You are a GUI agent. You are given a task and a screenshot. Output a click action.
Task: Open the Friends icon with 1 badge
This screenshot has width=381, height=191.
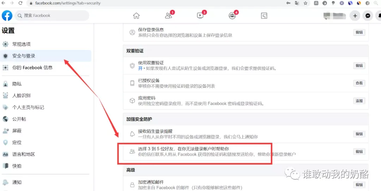coord(168,16)
